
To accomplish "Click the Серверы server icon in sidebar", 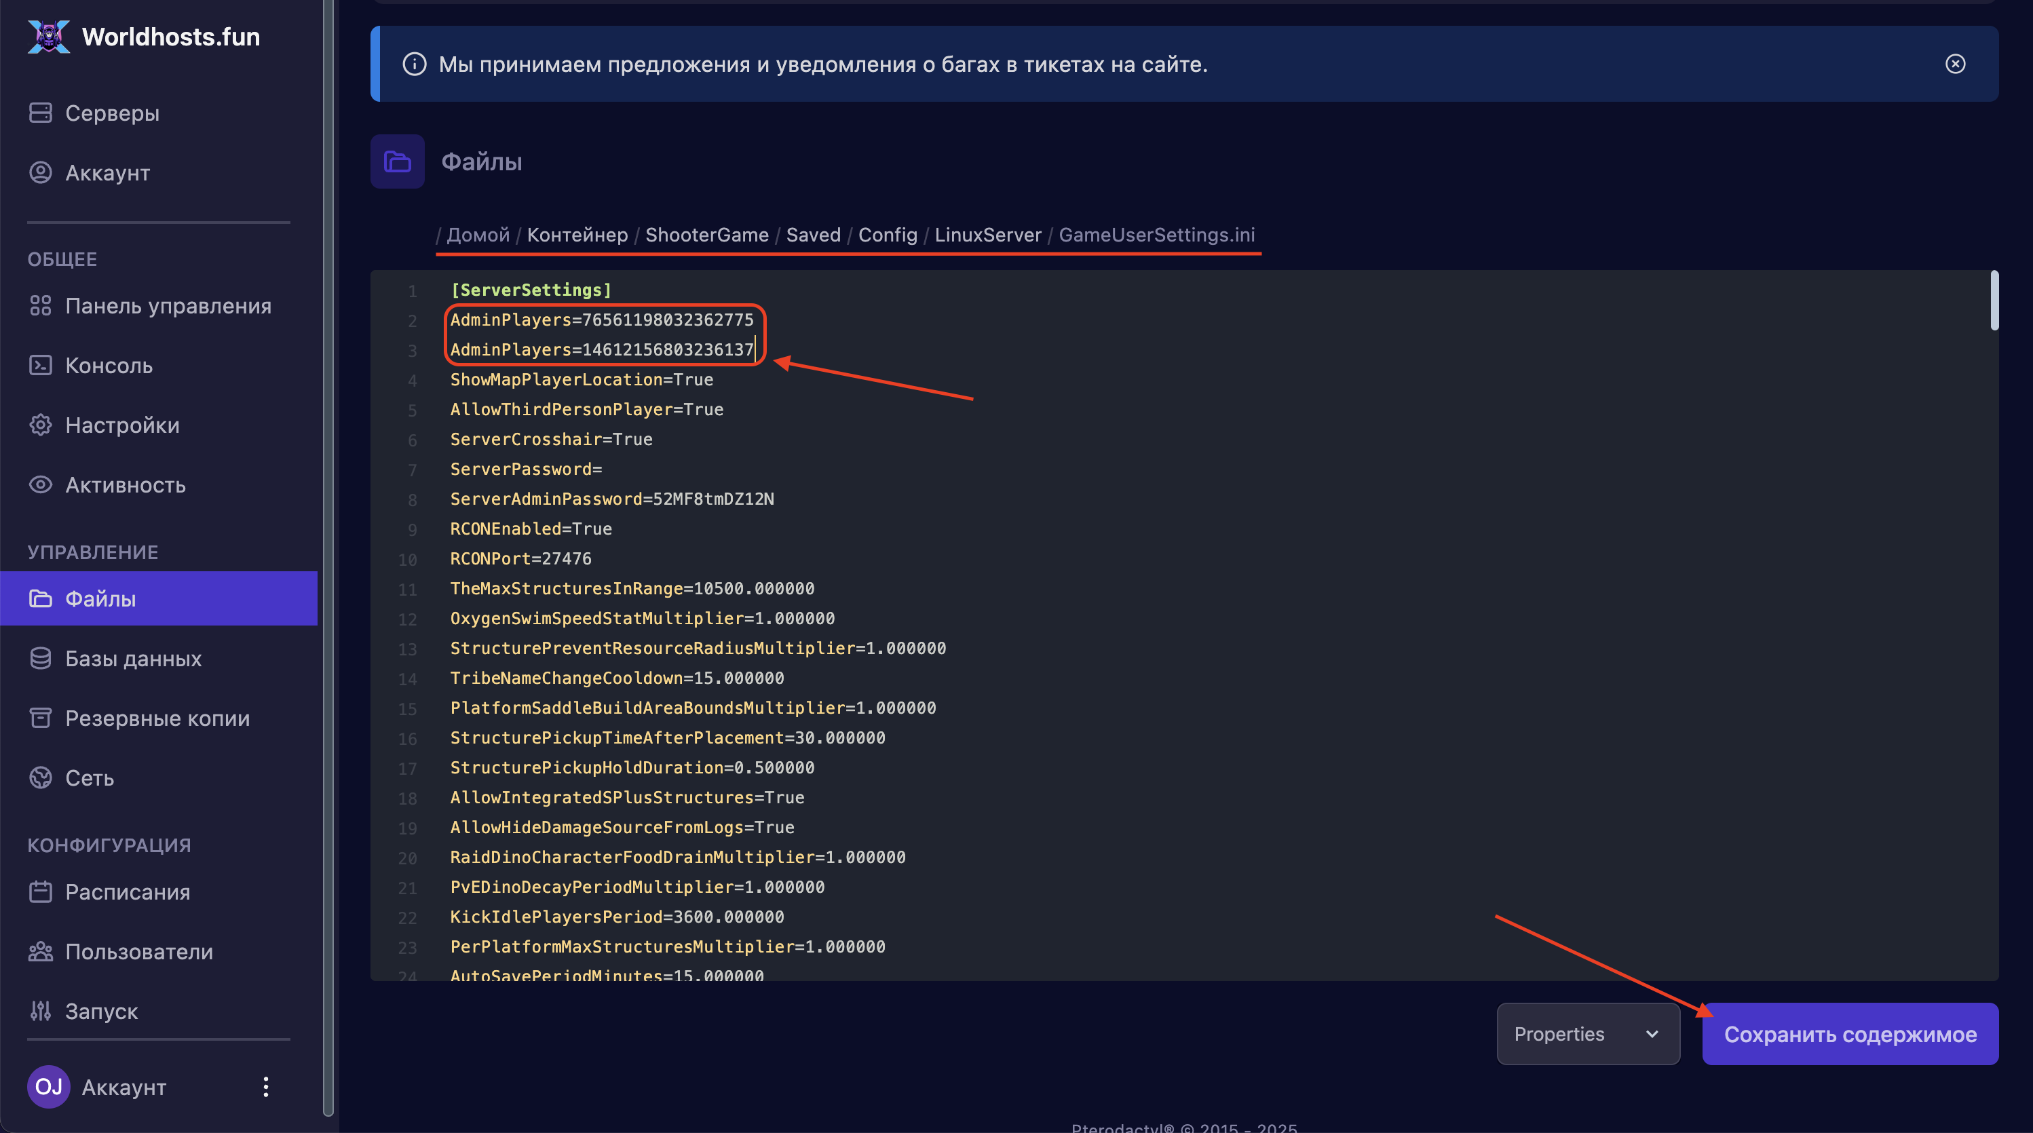I will coord(40,113).
